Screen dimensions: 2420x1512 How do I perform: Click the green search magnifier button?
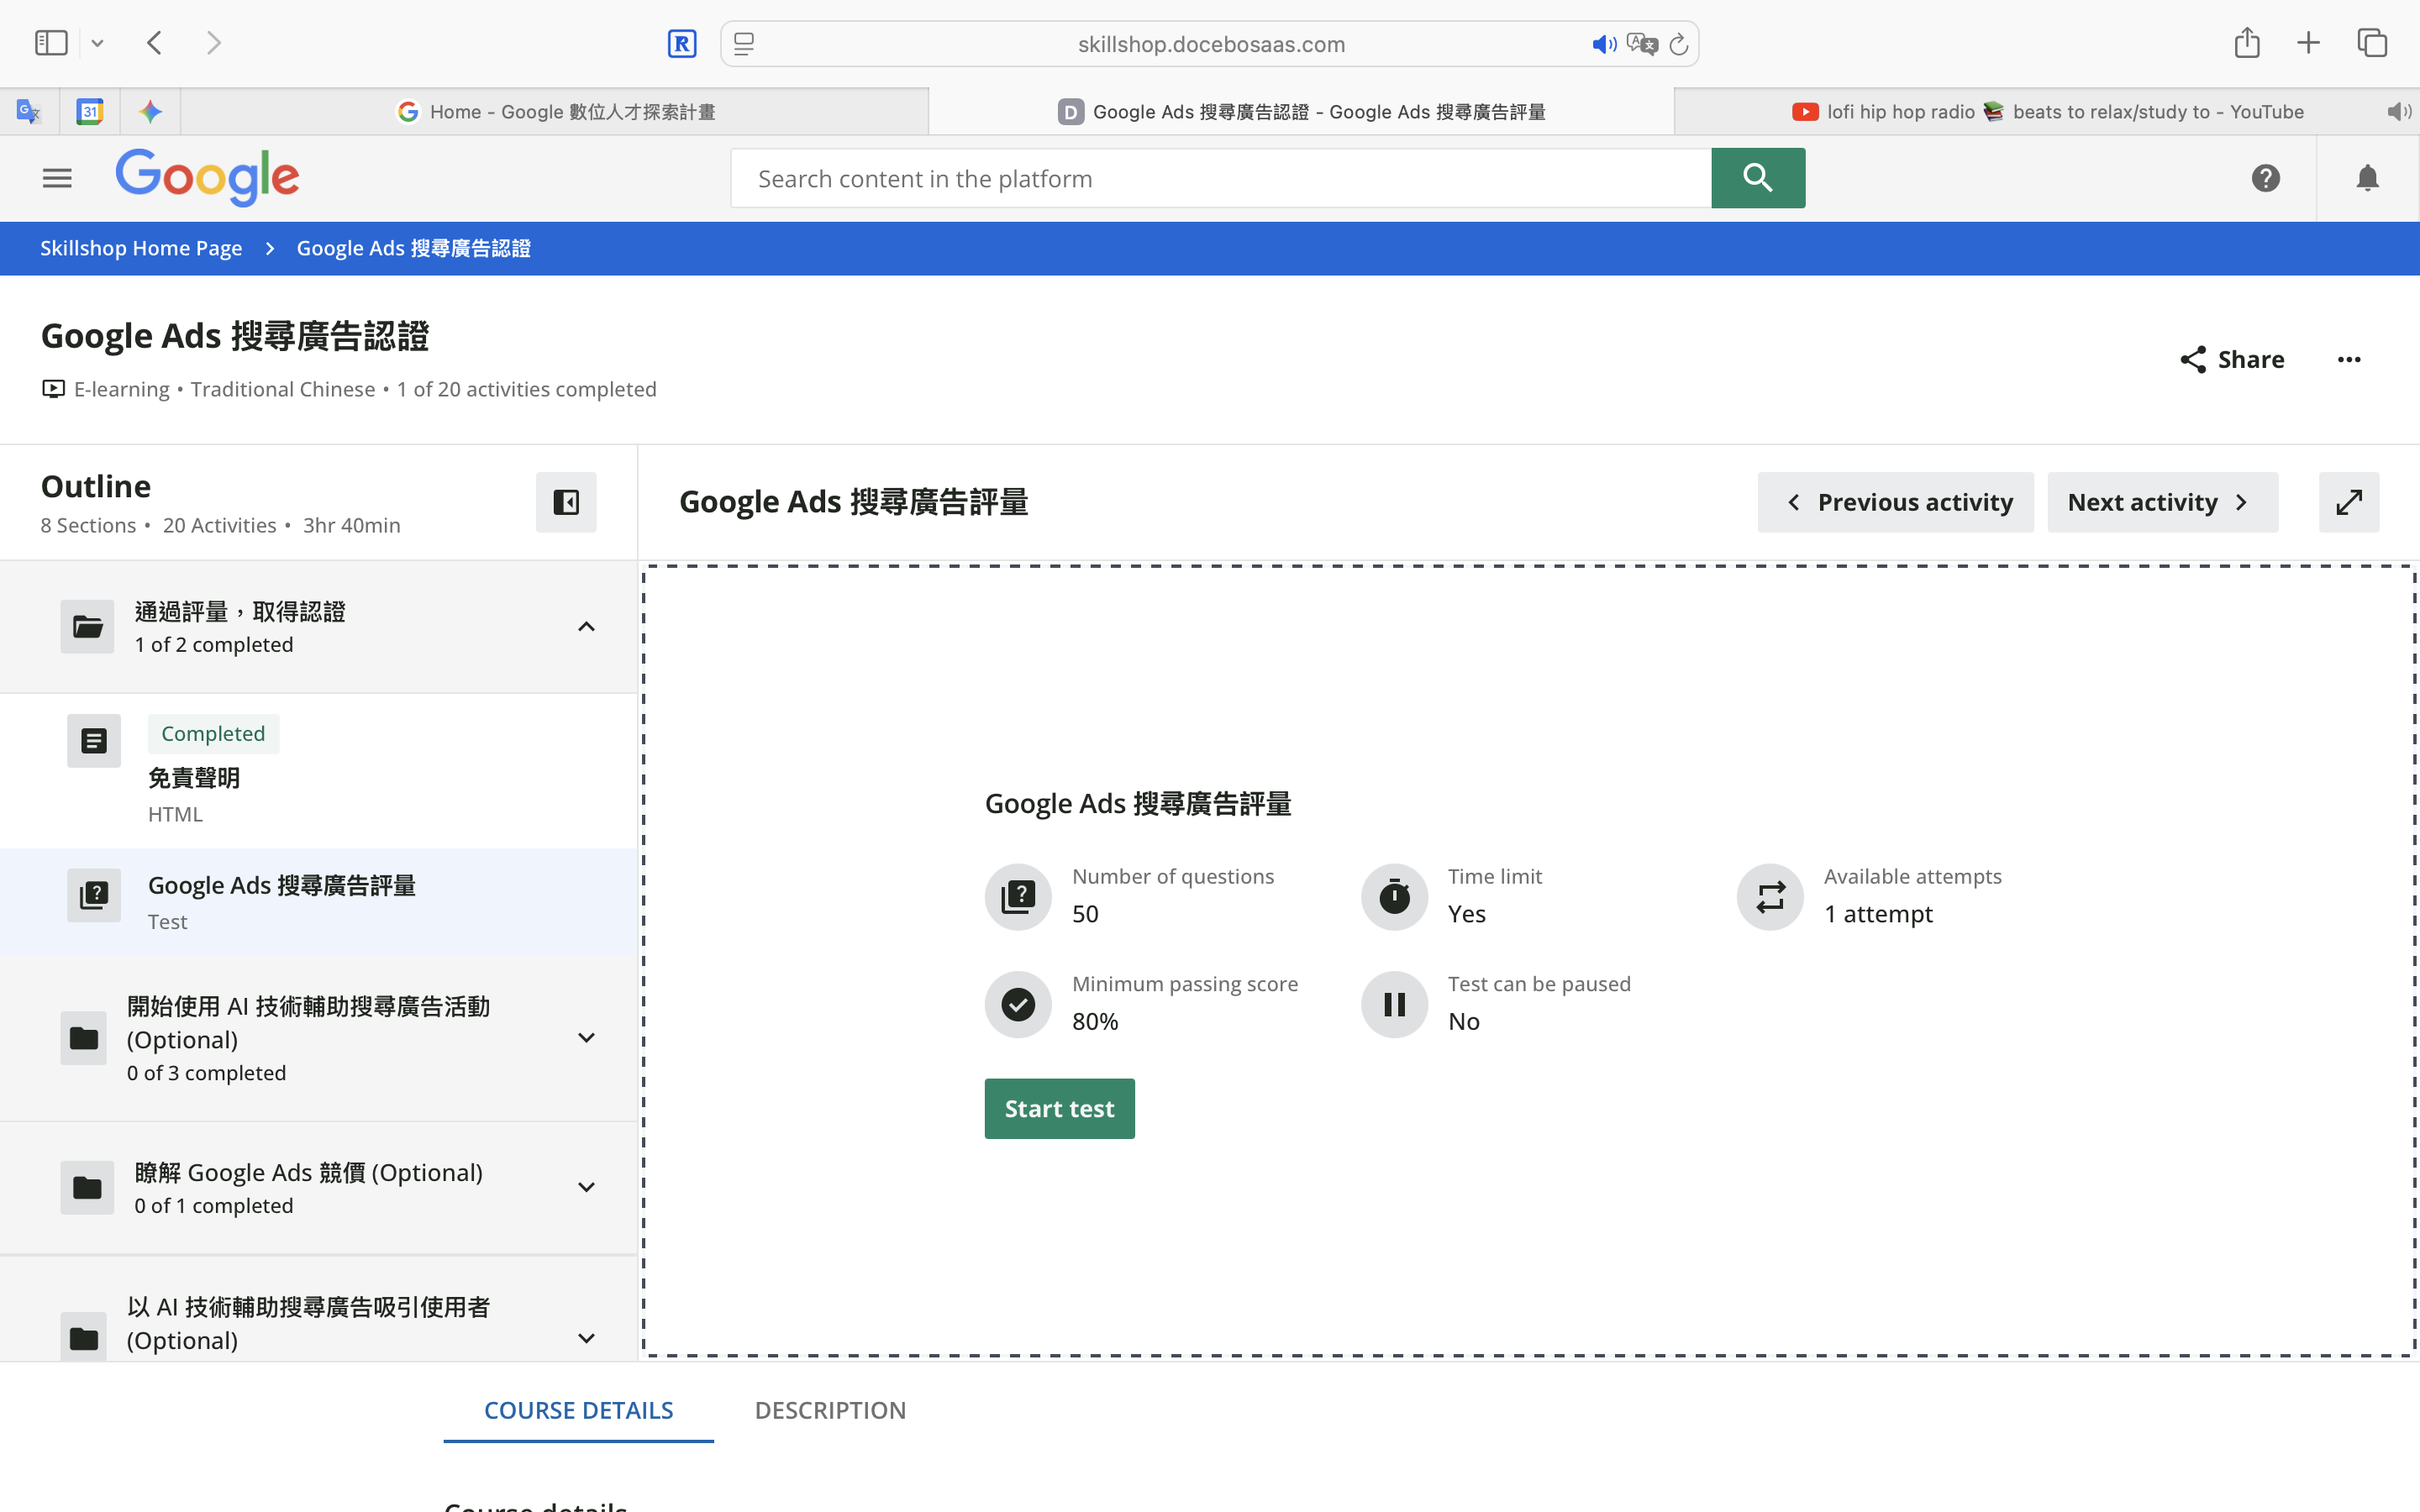[1757, 178]
